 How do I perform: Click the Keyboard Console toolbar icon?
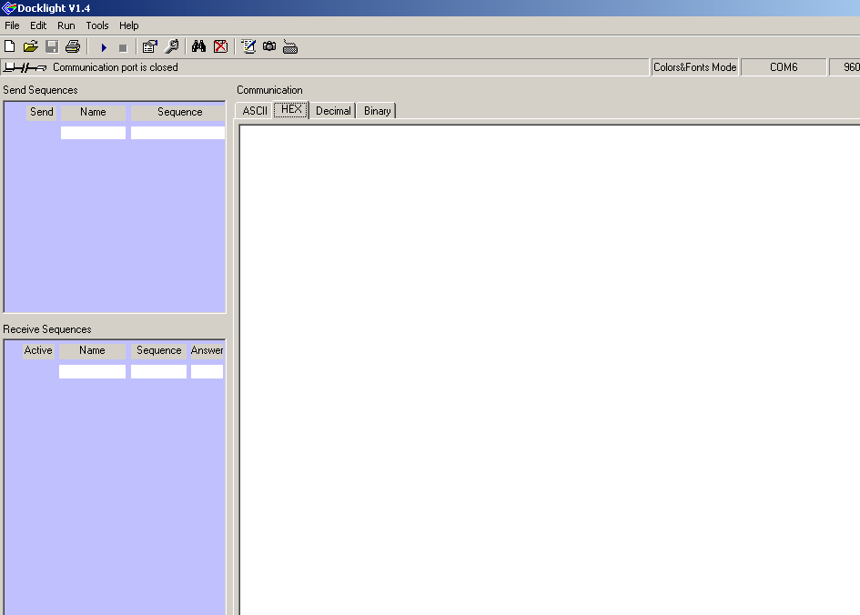[x=290, y=47]
